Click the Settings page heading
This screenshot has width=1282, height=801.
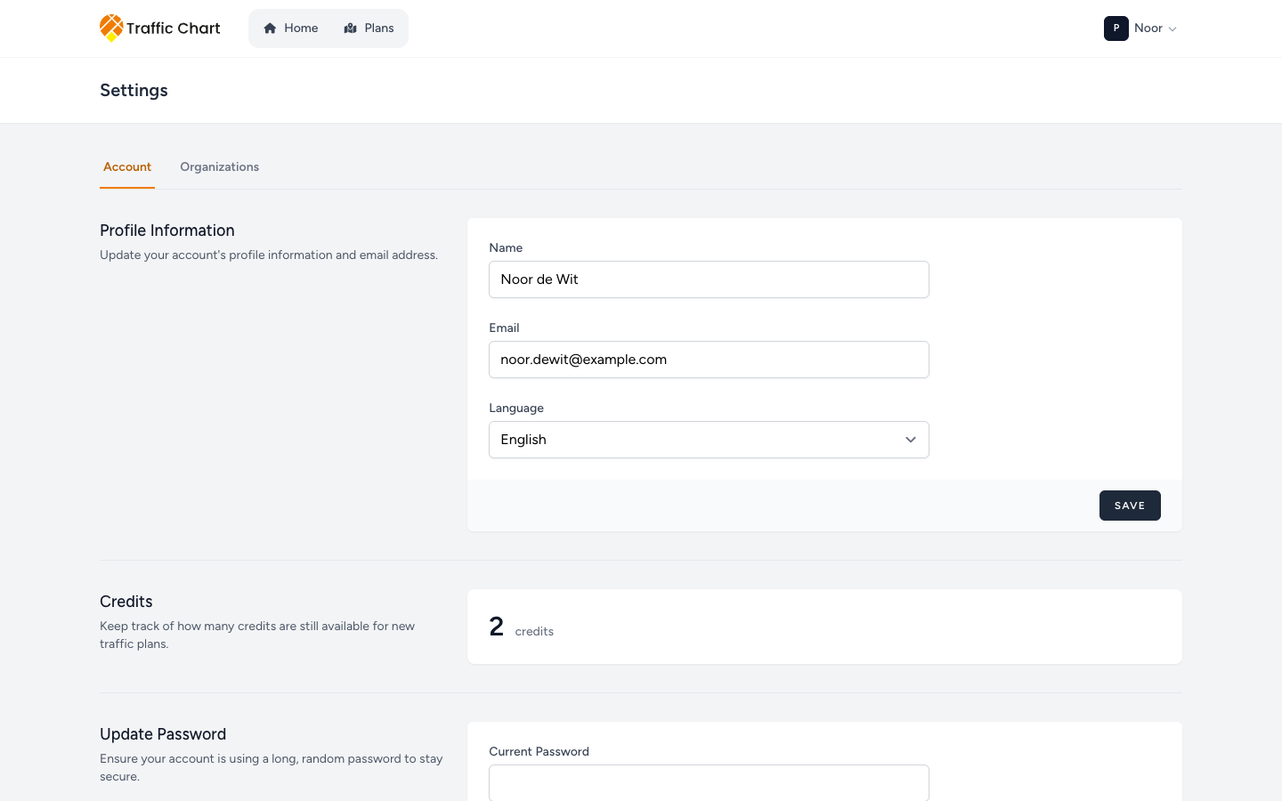click(134, 91)
